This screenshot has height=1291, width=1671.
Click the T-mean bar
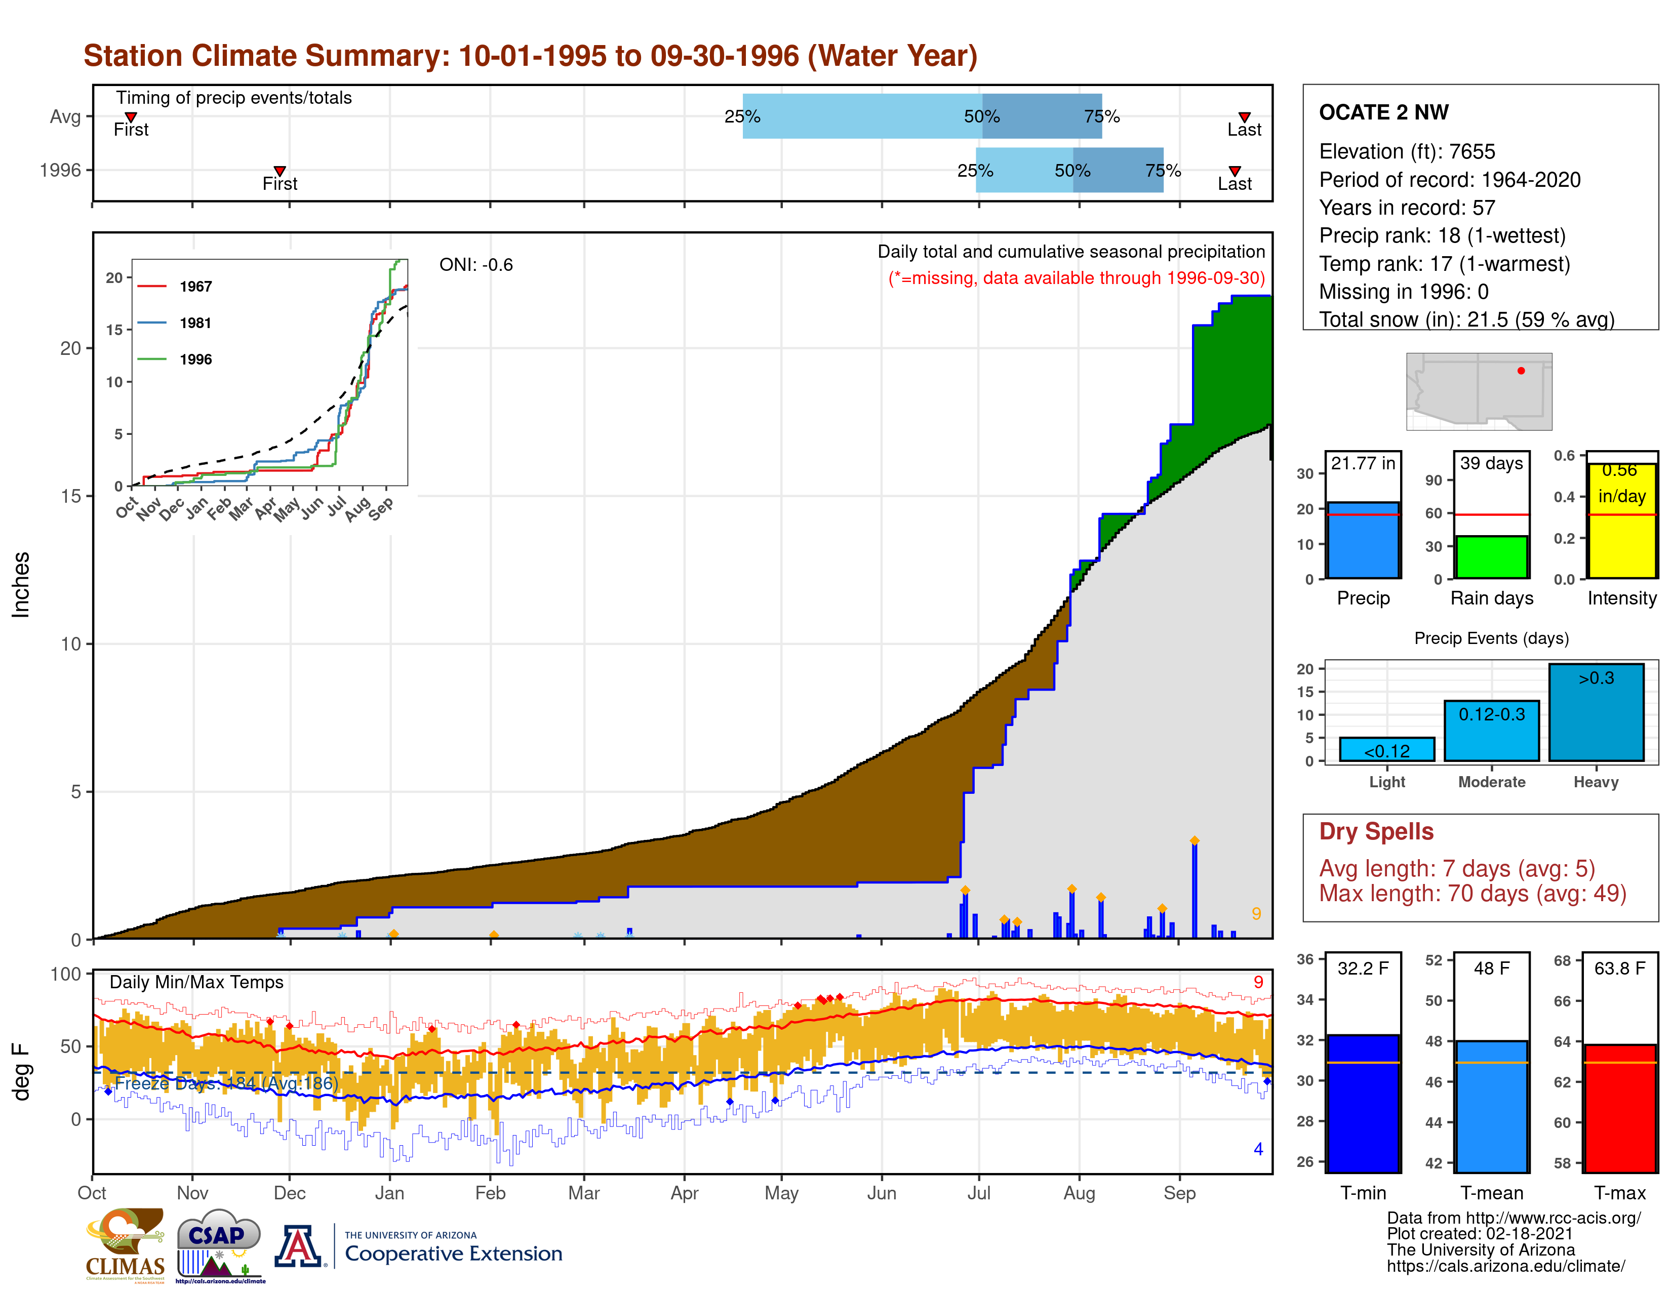pos(1491,1107)
